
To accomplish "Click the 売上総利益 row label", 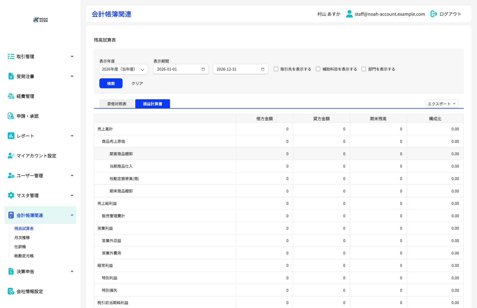I will 107,203.
